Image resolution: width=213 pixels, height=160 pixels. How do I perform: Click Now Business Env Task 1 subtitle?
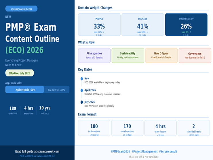pyautogui.click(x=195, y=58)
